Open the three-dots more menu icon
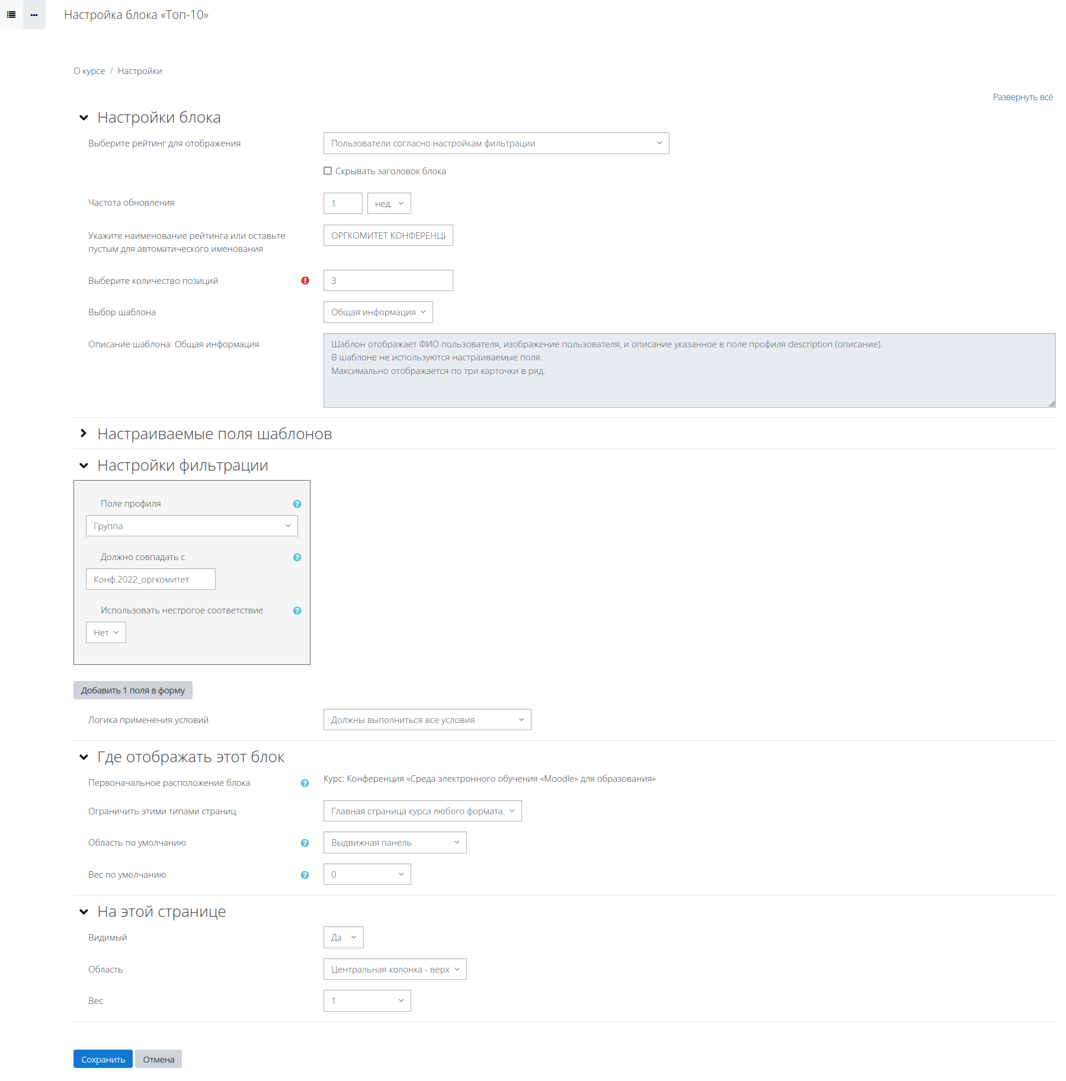 (x=34, y=15)
